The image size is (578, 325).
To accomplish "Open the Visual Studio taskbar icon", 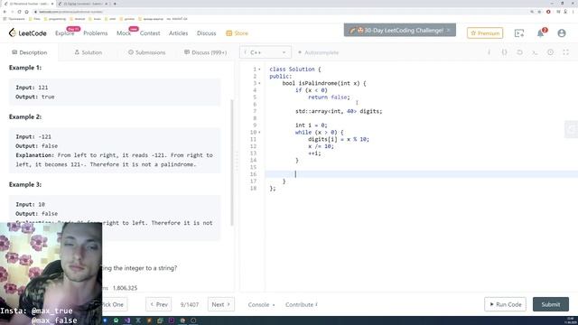I will pyautogui.click(x=127, y=320).
